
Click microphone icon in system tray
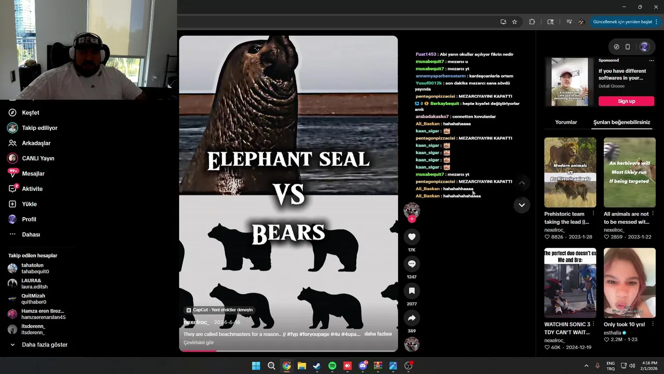(x=598, y=366)
